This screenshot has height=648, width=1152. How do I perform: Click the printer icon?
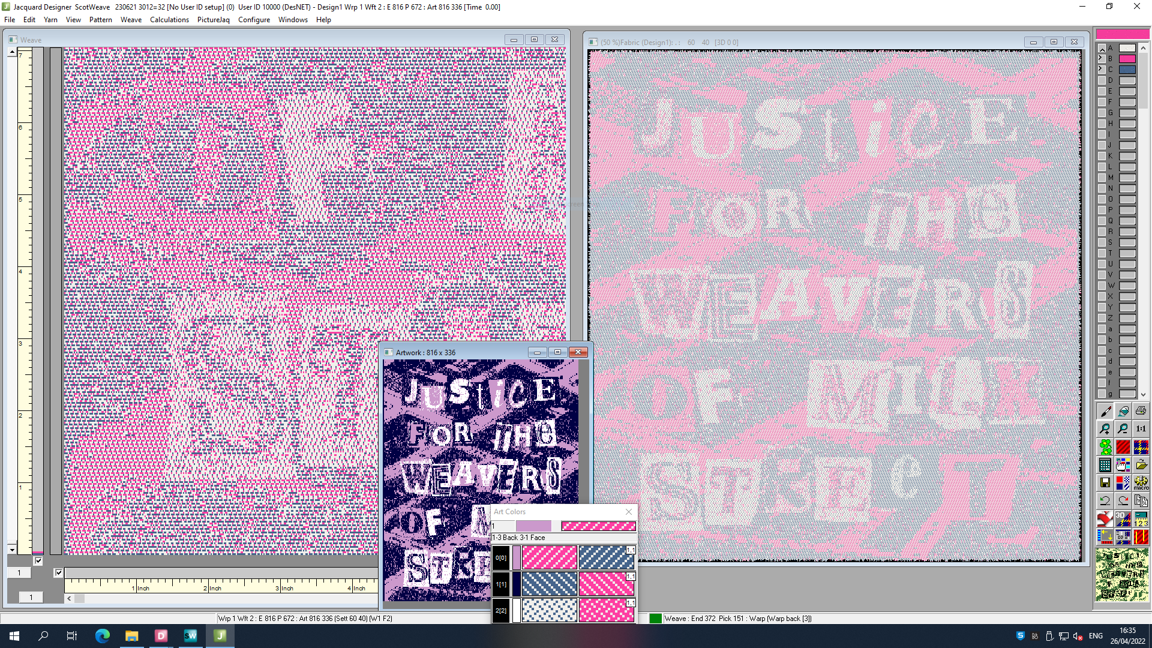pyautogui.click(x=1141, y=412)
